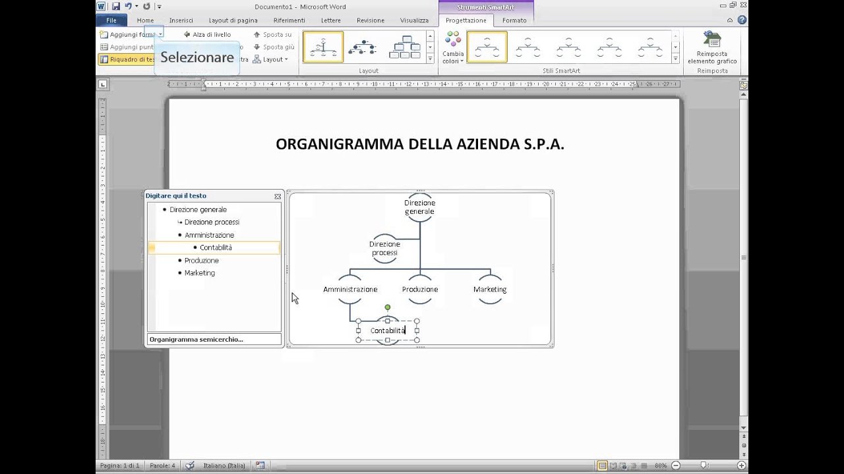Open Word Help question mark icon
Screen dimensions: 844x474
click(742, 20)
